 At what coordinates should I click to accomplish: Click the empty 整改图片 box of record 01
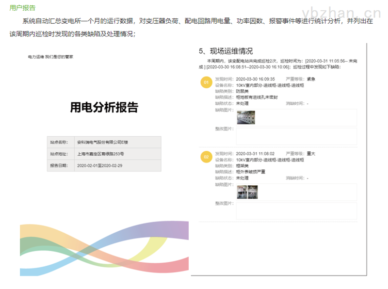point(296,136)
